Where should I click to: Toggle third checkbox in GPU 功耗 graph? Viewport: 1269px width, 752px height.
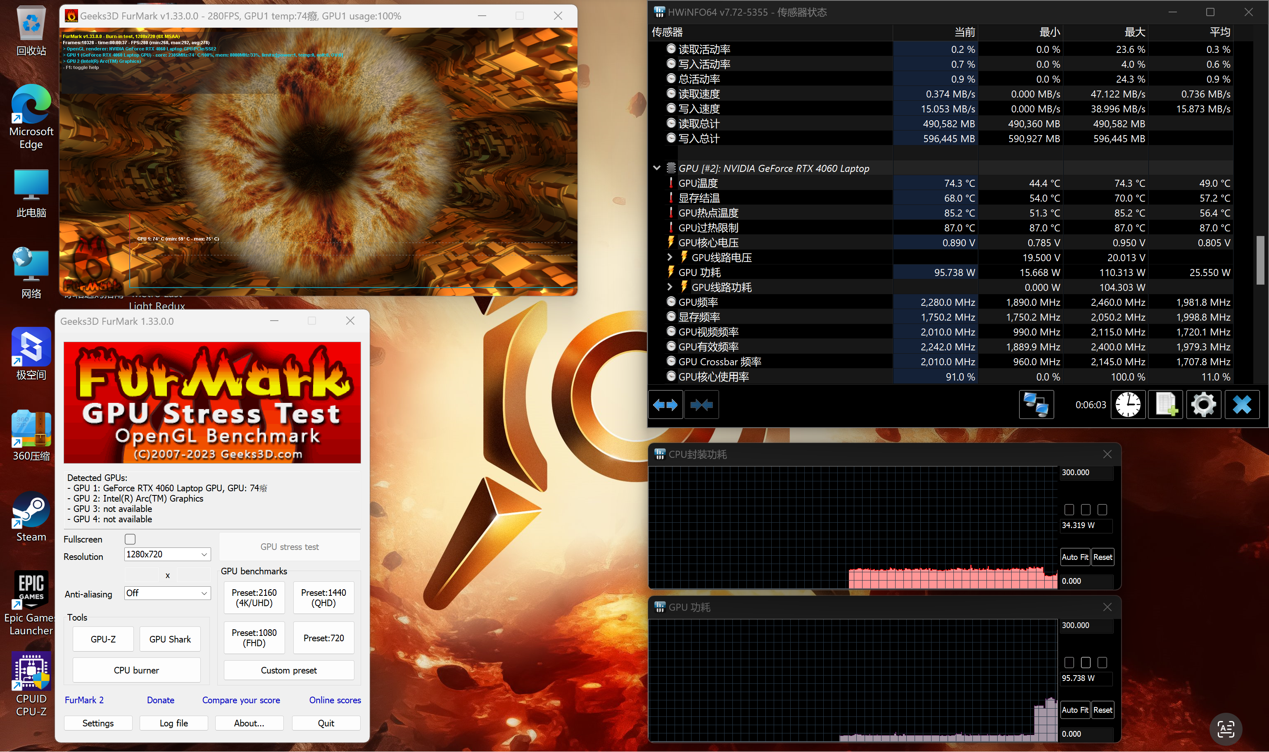(1102, 663)
